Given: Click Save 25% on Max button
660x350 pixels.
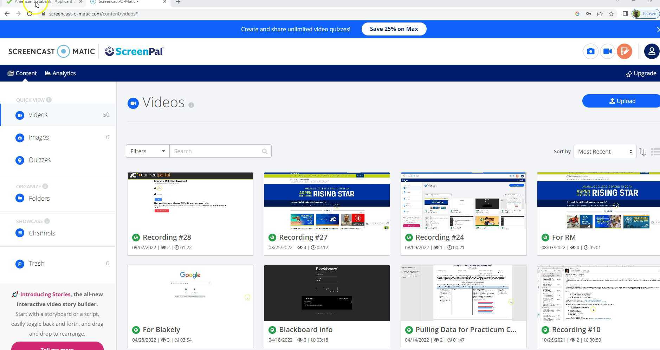Looking at the screenshot, I should [394, 29].
